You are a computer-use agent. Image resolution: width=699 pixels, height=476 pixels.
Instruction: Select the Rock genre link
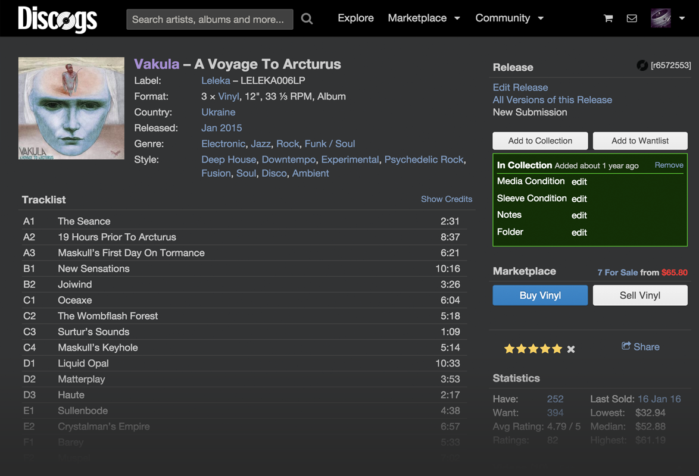pos(288,144)
